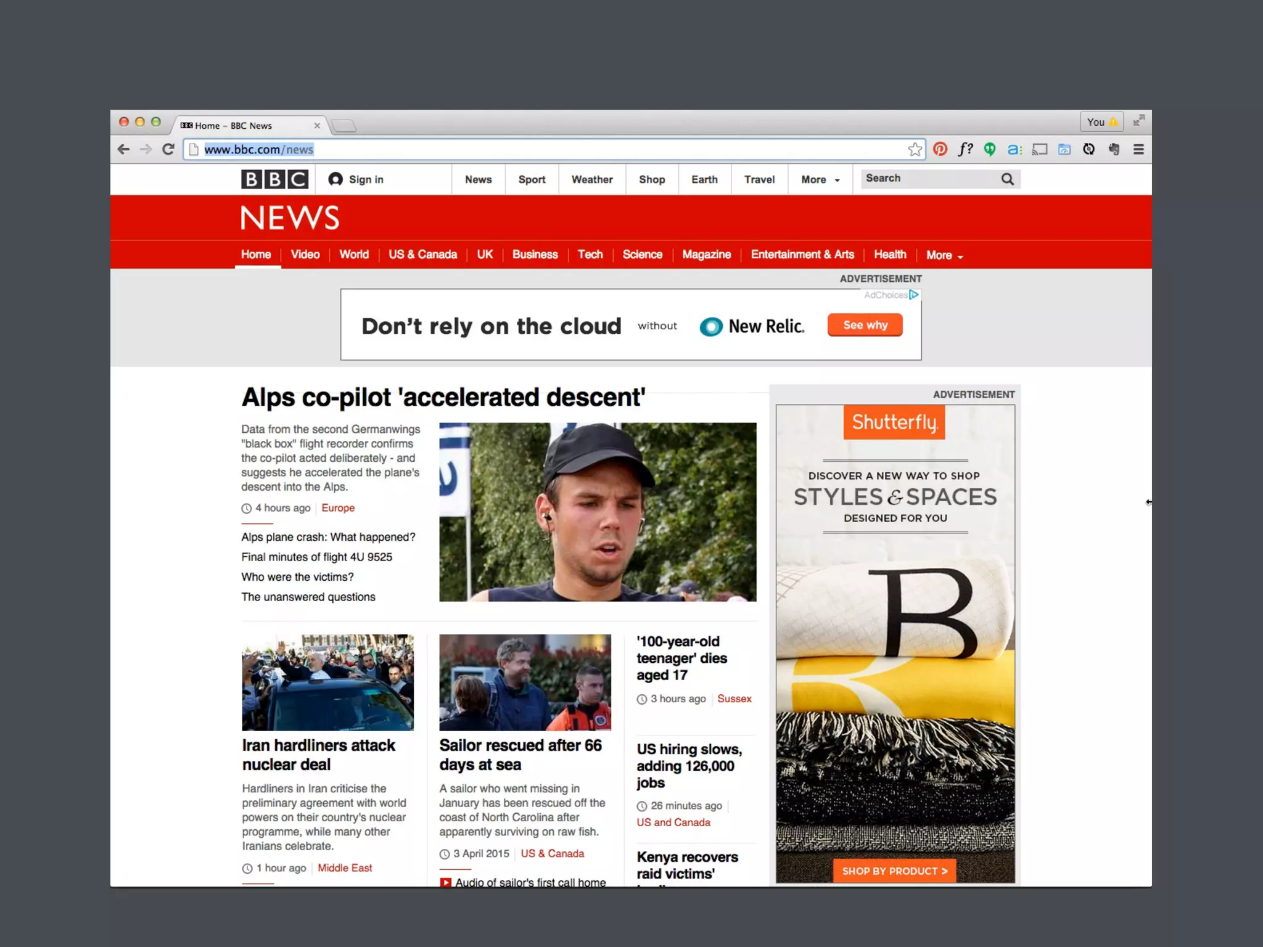Click the Google Cast extension icon

[x=1040, y=149]
